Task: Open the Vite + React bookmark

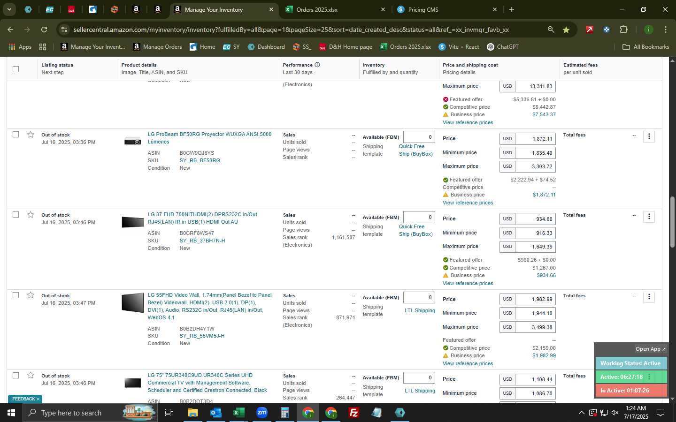Action: pyautogui.click(x=459, y=47)
